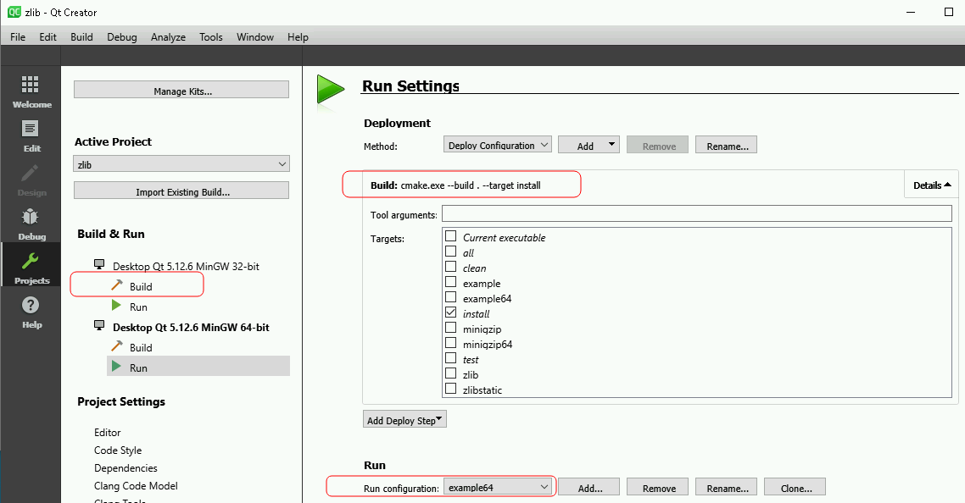
Task: Enable the Current executable target checkbox
Action: (450, 236)
